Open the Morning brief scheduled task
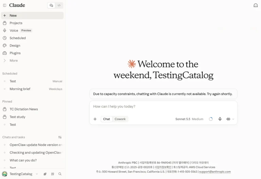This screenshot has width=261, height=179. point(32,89)
